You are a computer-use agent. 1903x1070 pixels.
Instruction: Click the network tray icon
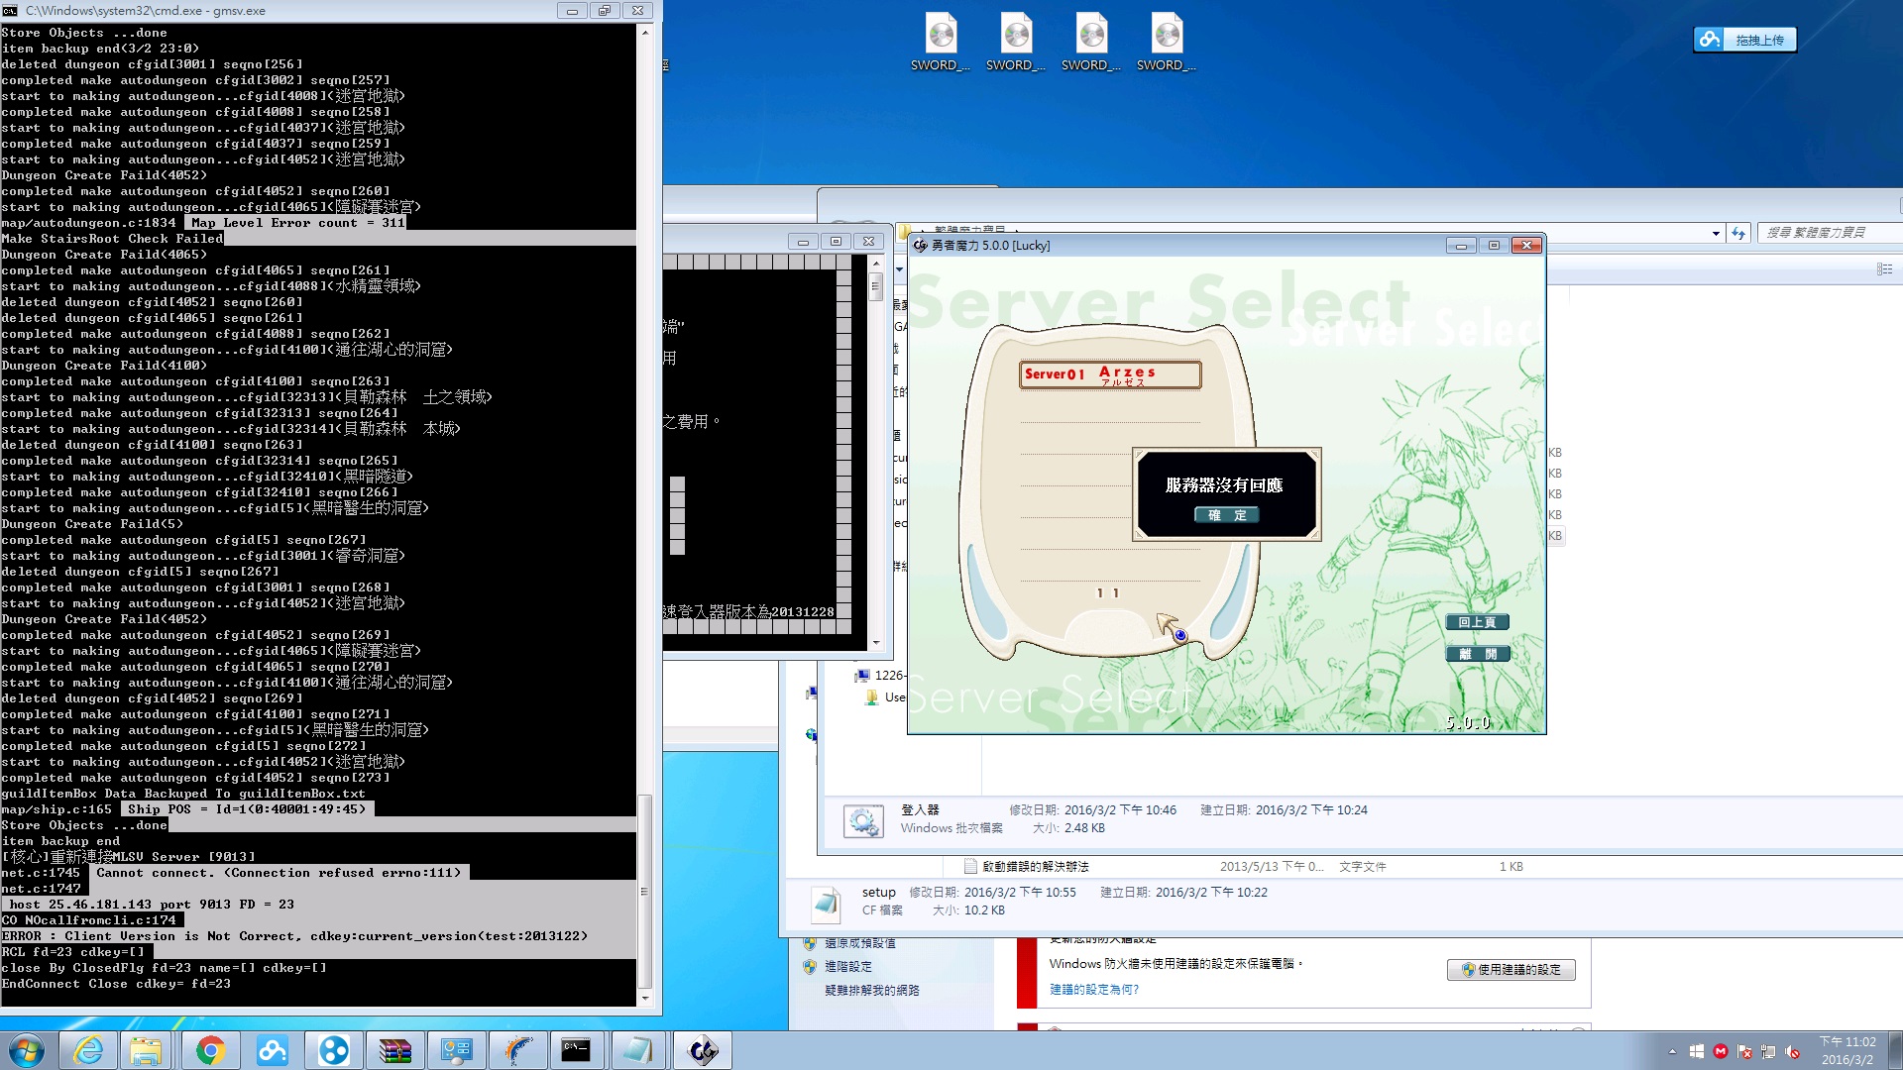1768,1052
